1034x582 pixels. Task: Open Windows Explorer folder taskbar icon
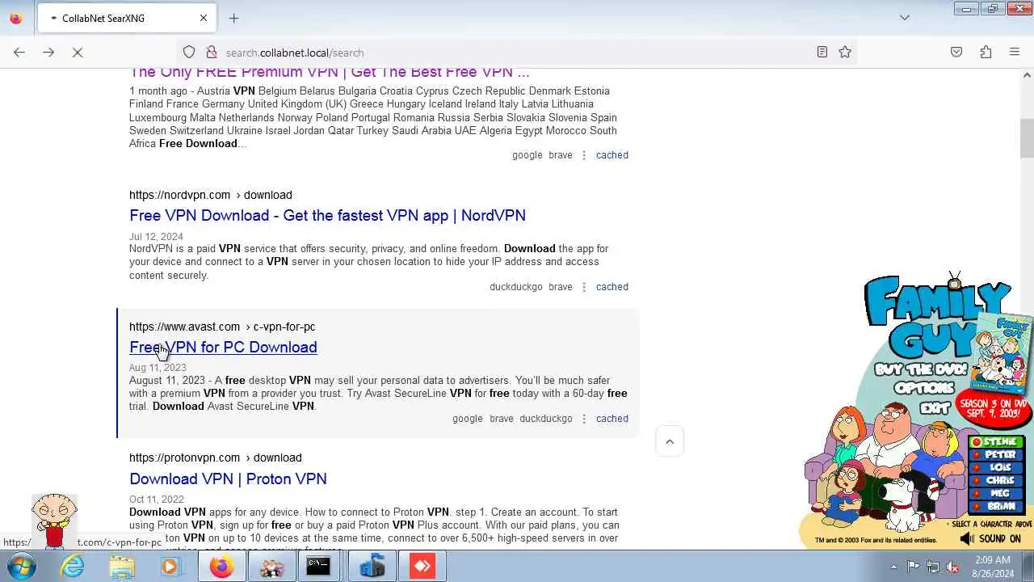[x=122, y=567]
